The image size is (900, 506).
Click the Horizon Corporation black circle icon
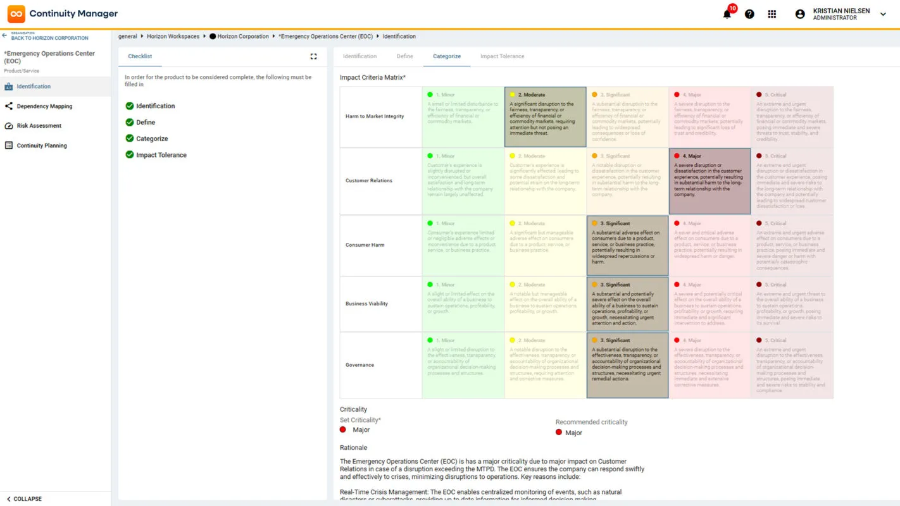213,37
